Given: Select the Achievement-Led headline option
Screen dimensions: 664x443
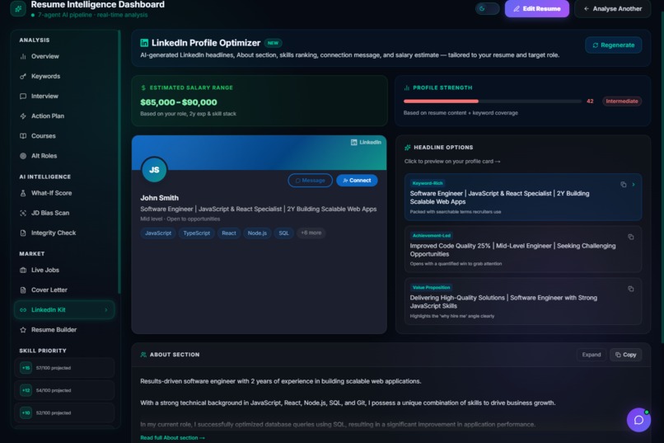Looking at the screenshot, I should (522, 249).
